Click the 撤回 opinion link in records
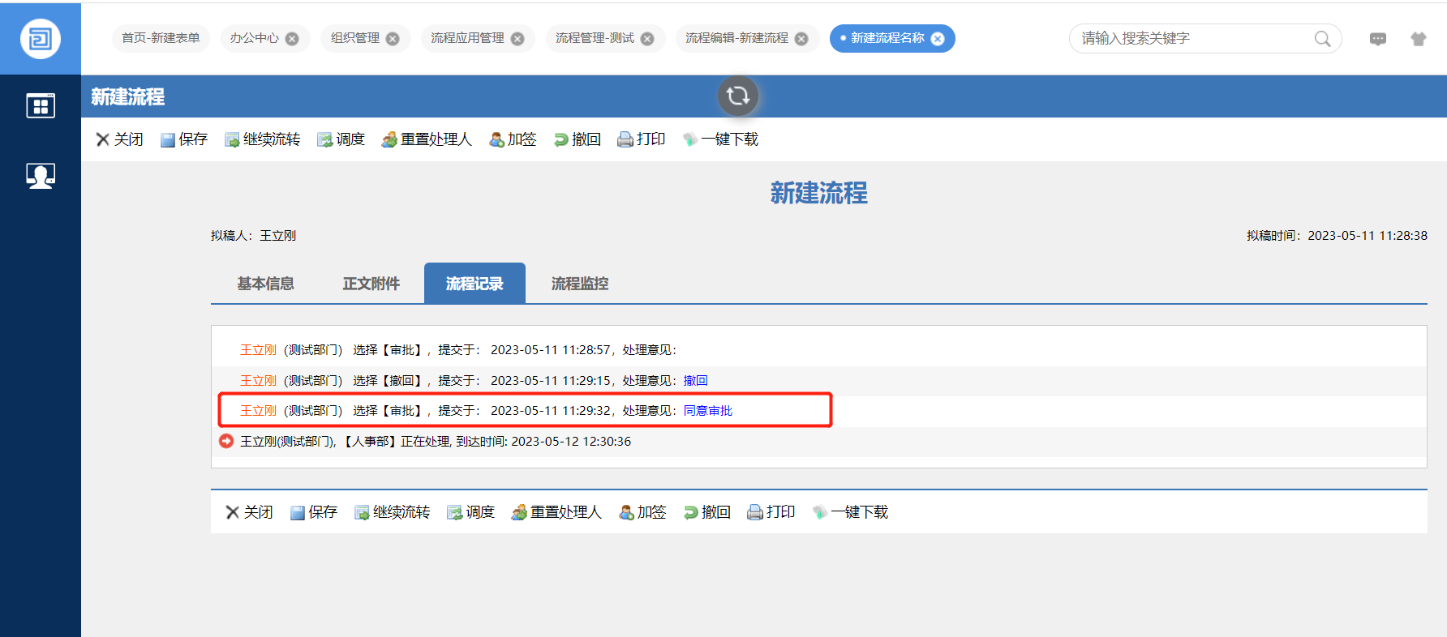Viewport: 1447px width, 637px height. 696,381
